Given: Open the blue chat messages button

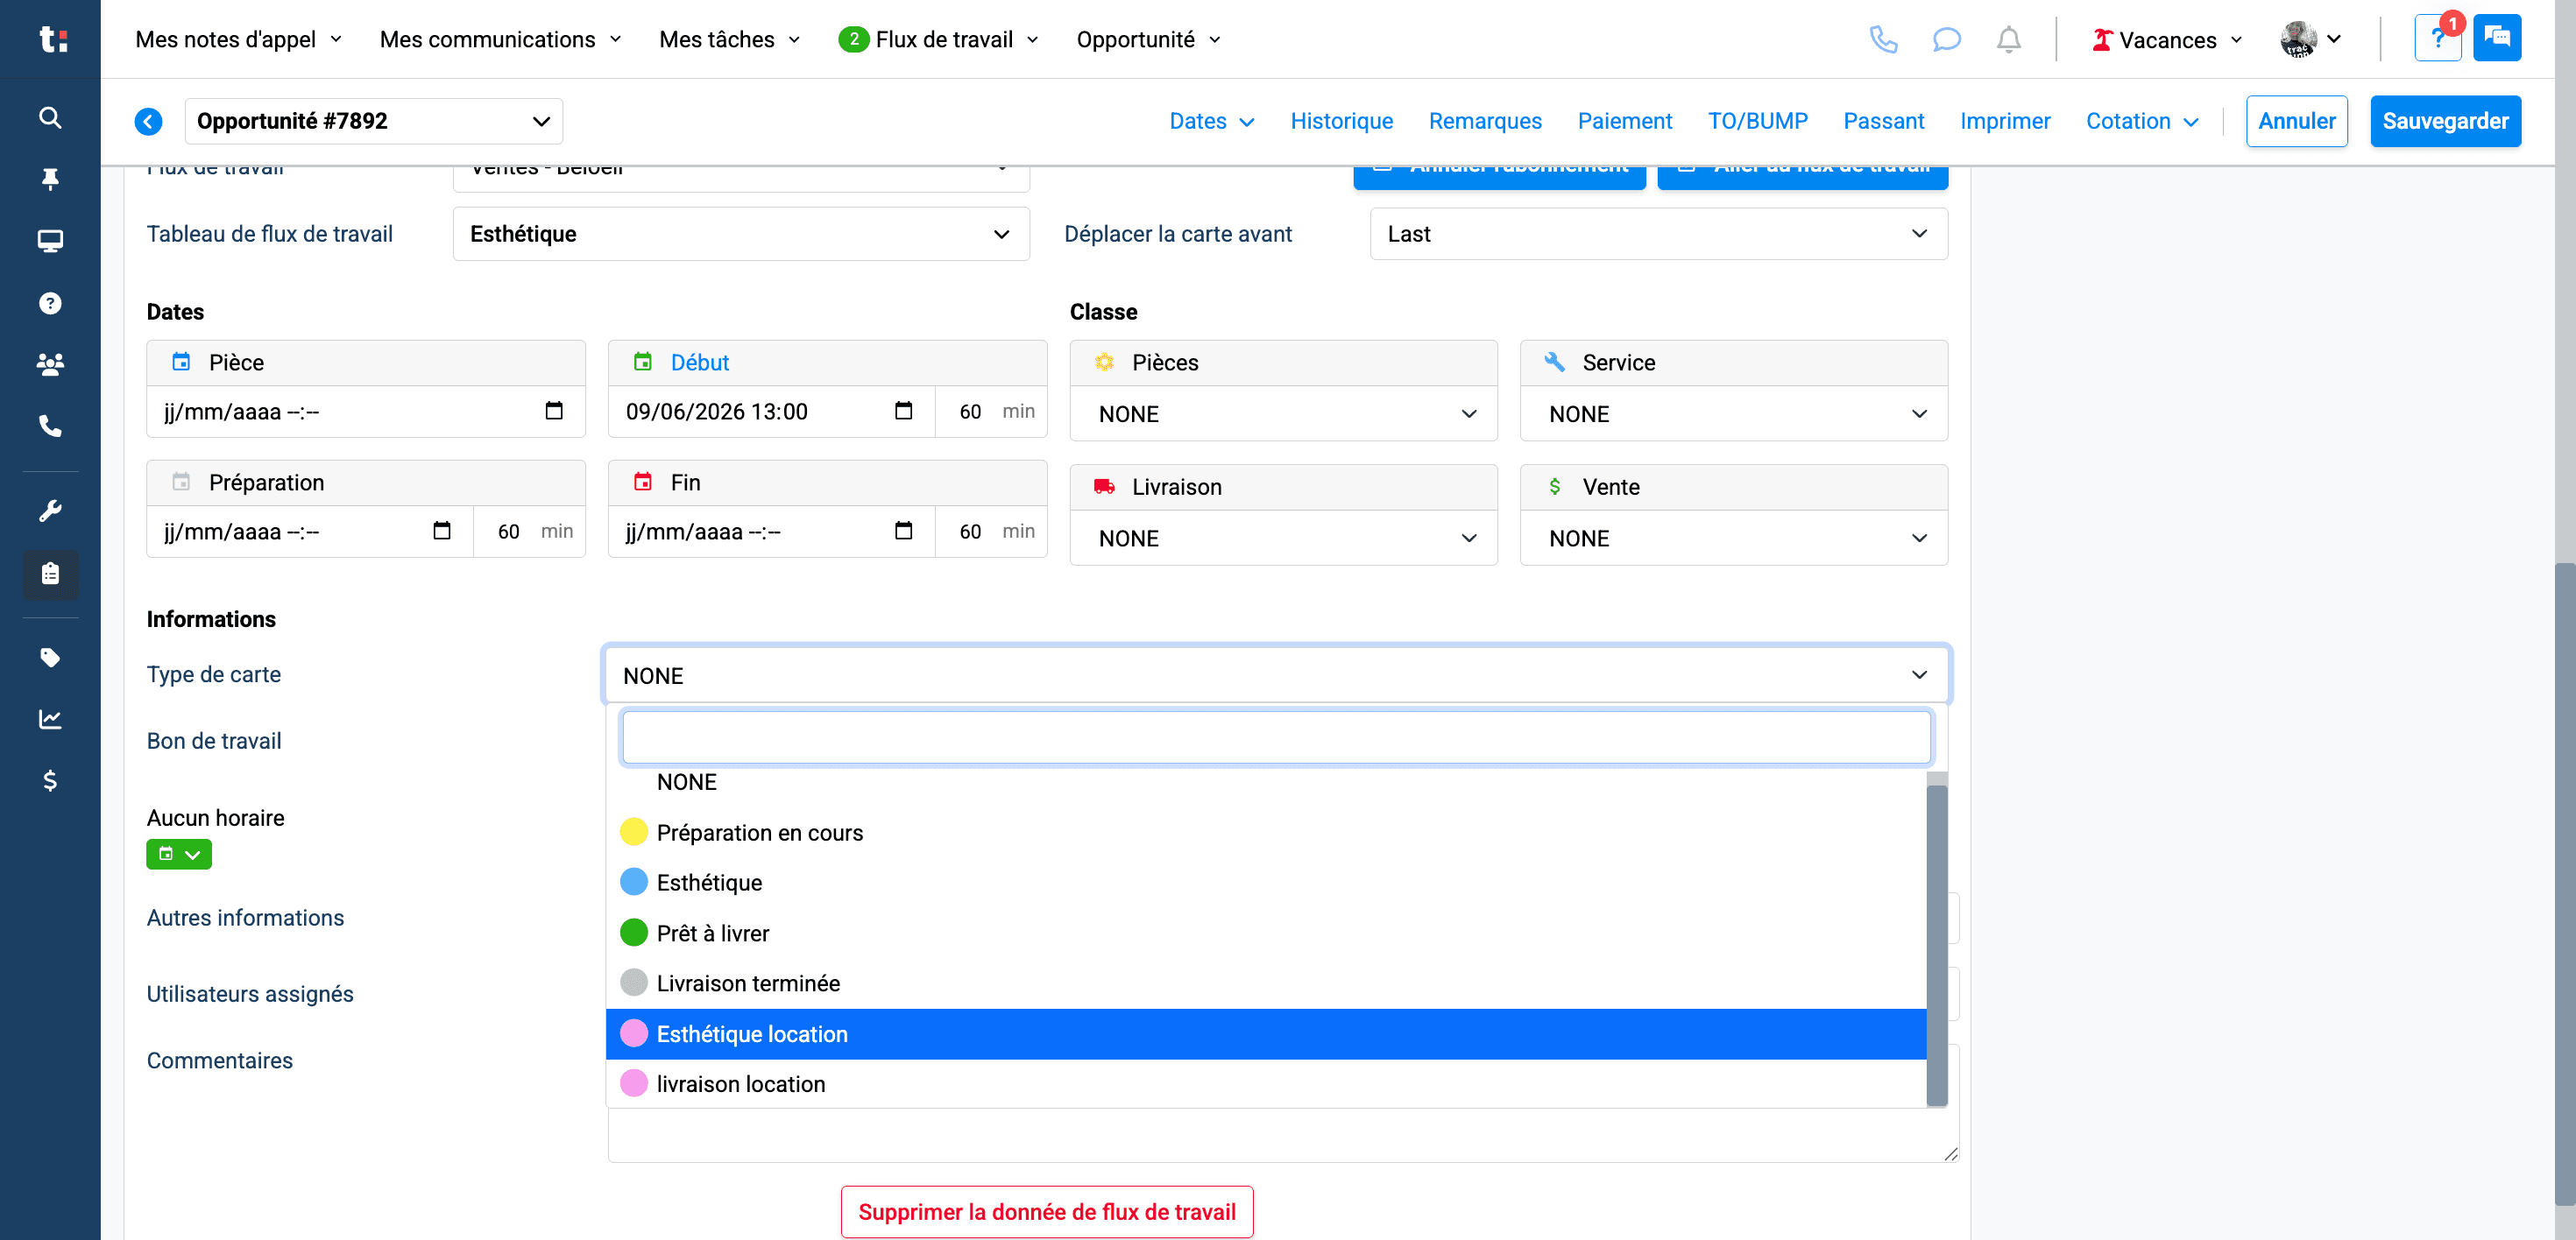Looking at the screenshot, I should coord(2497,38).
